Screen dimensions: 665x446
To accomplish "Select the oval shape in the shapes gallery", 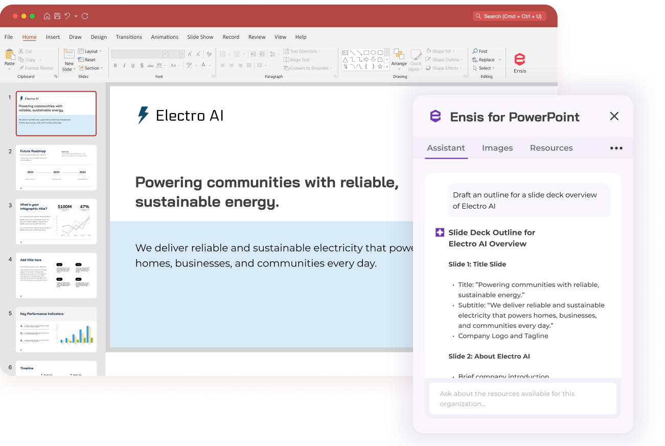I will tap(373, 52).
